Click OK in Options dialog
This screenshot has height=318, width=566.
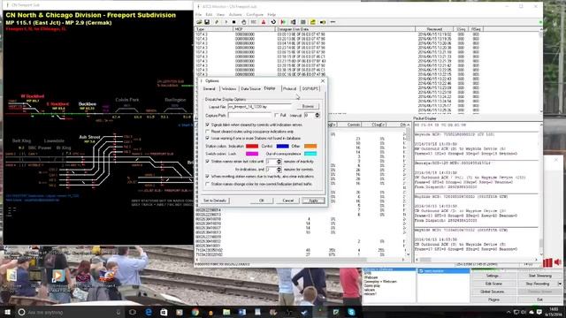coord(262,201)
